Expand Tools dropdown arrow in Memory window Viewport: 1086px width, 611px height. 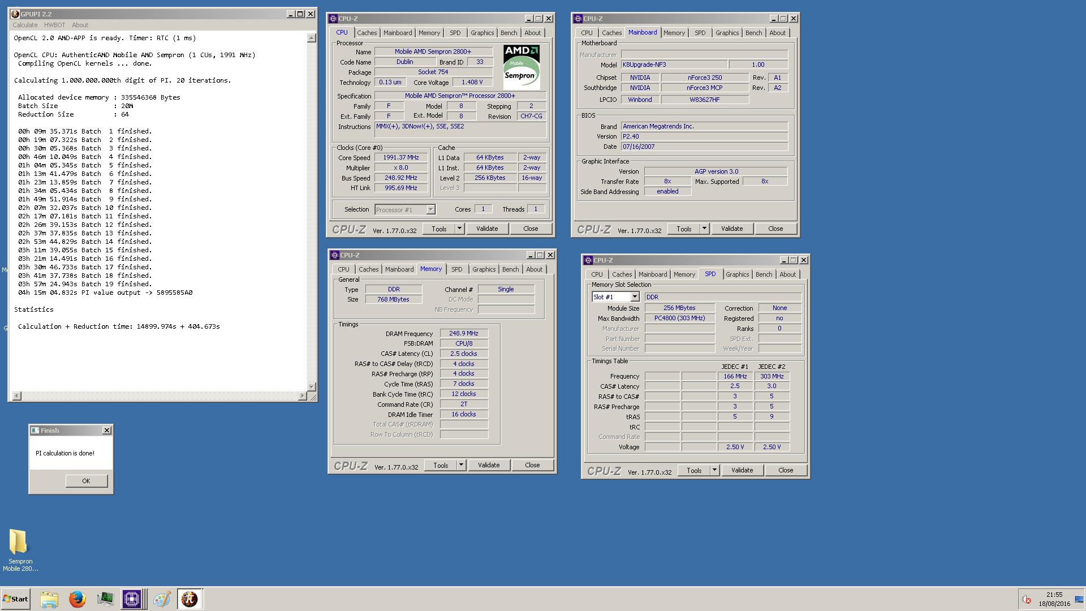click(461, 465)
